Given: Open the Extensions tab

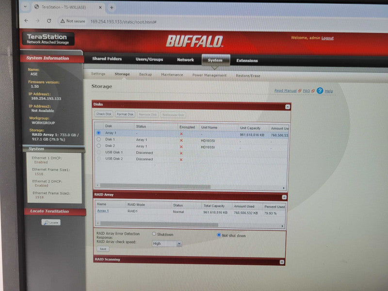Looking at the screenshot, I should [247, 61].
